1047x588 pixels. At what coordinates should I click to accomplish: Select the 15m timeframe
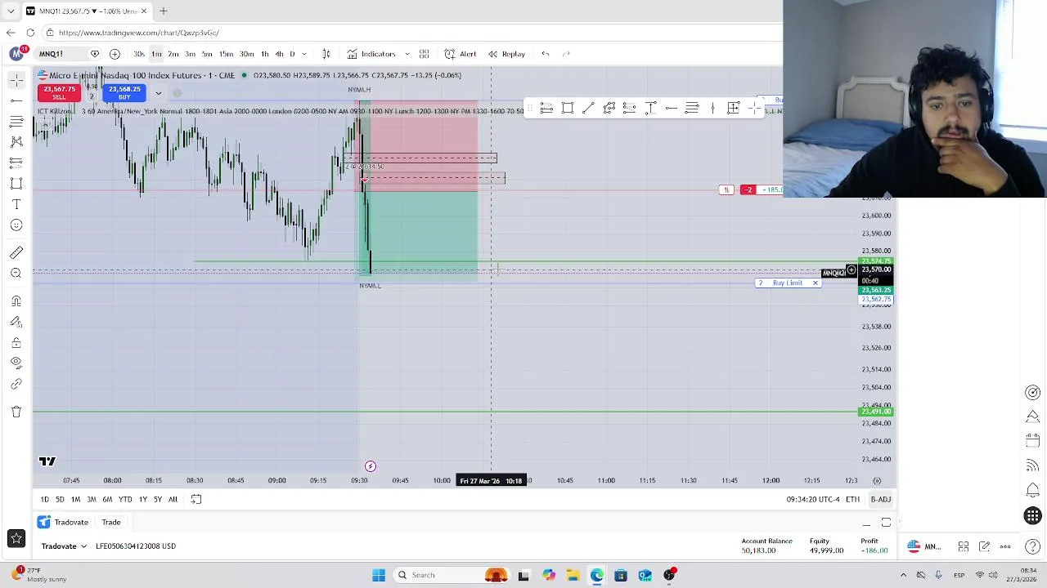click(226, 54)
